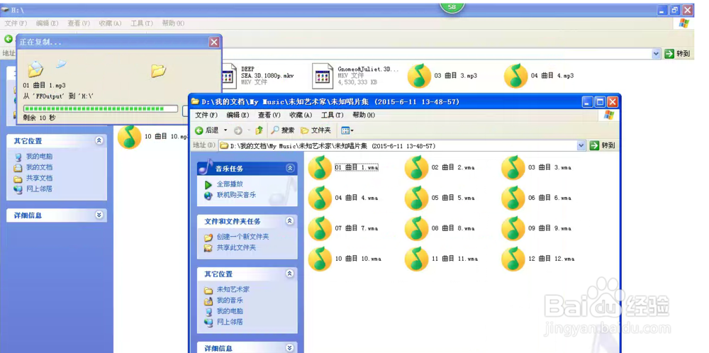The image size is (709, 353).
Task: Select the 03 曲目 3.wma music file icon
Action: coord(513,167)
